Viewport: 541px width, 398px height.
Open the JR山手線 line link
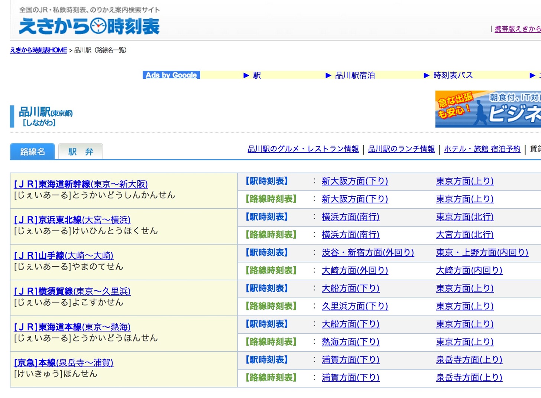[x=64, y=255]
